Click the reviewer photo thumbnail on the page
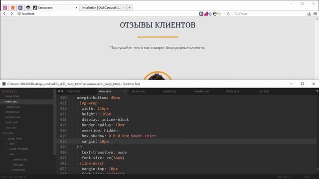 (158, 76)
